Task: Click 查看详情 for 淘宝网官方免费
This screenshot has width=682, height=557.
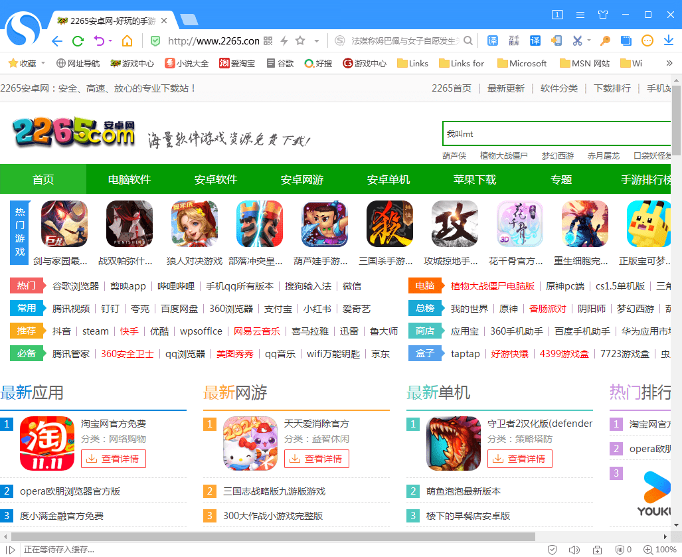Action: click(x=114, y=458)
